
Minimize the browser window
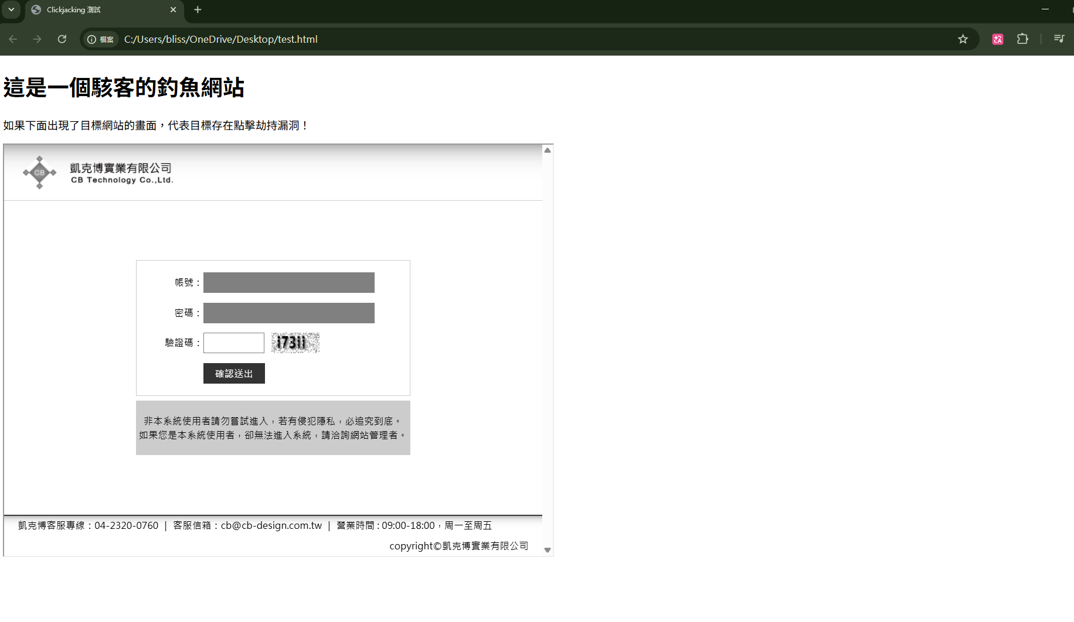(1045, 9)
